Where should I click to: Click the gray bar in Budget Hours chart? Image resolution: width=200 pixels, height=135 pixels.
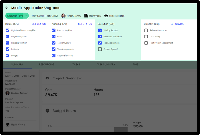tap(121, 129)
